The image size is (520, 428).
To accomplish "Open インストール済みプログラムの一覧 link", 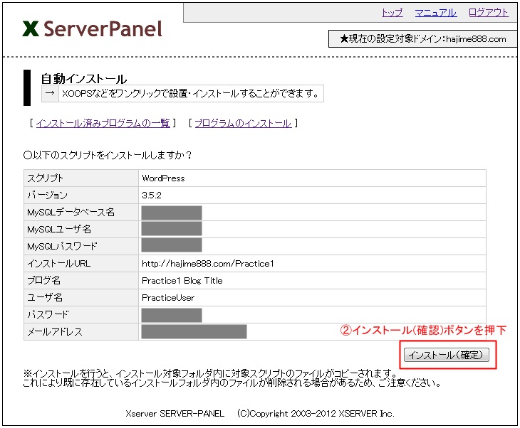I will pyautogui.click(x=103, y=124).
